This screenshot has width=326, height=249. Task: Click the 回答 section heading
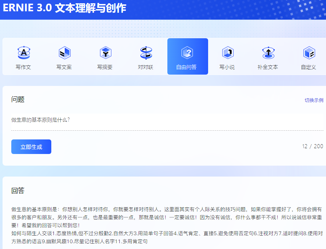[18, 190]
